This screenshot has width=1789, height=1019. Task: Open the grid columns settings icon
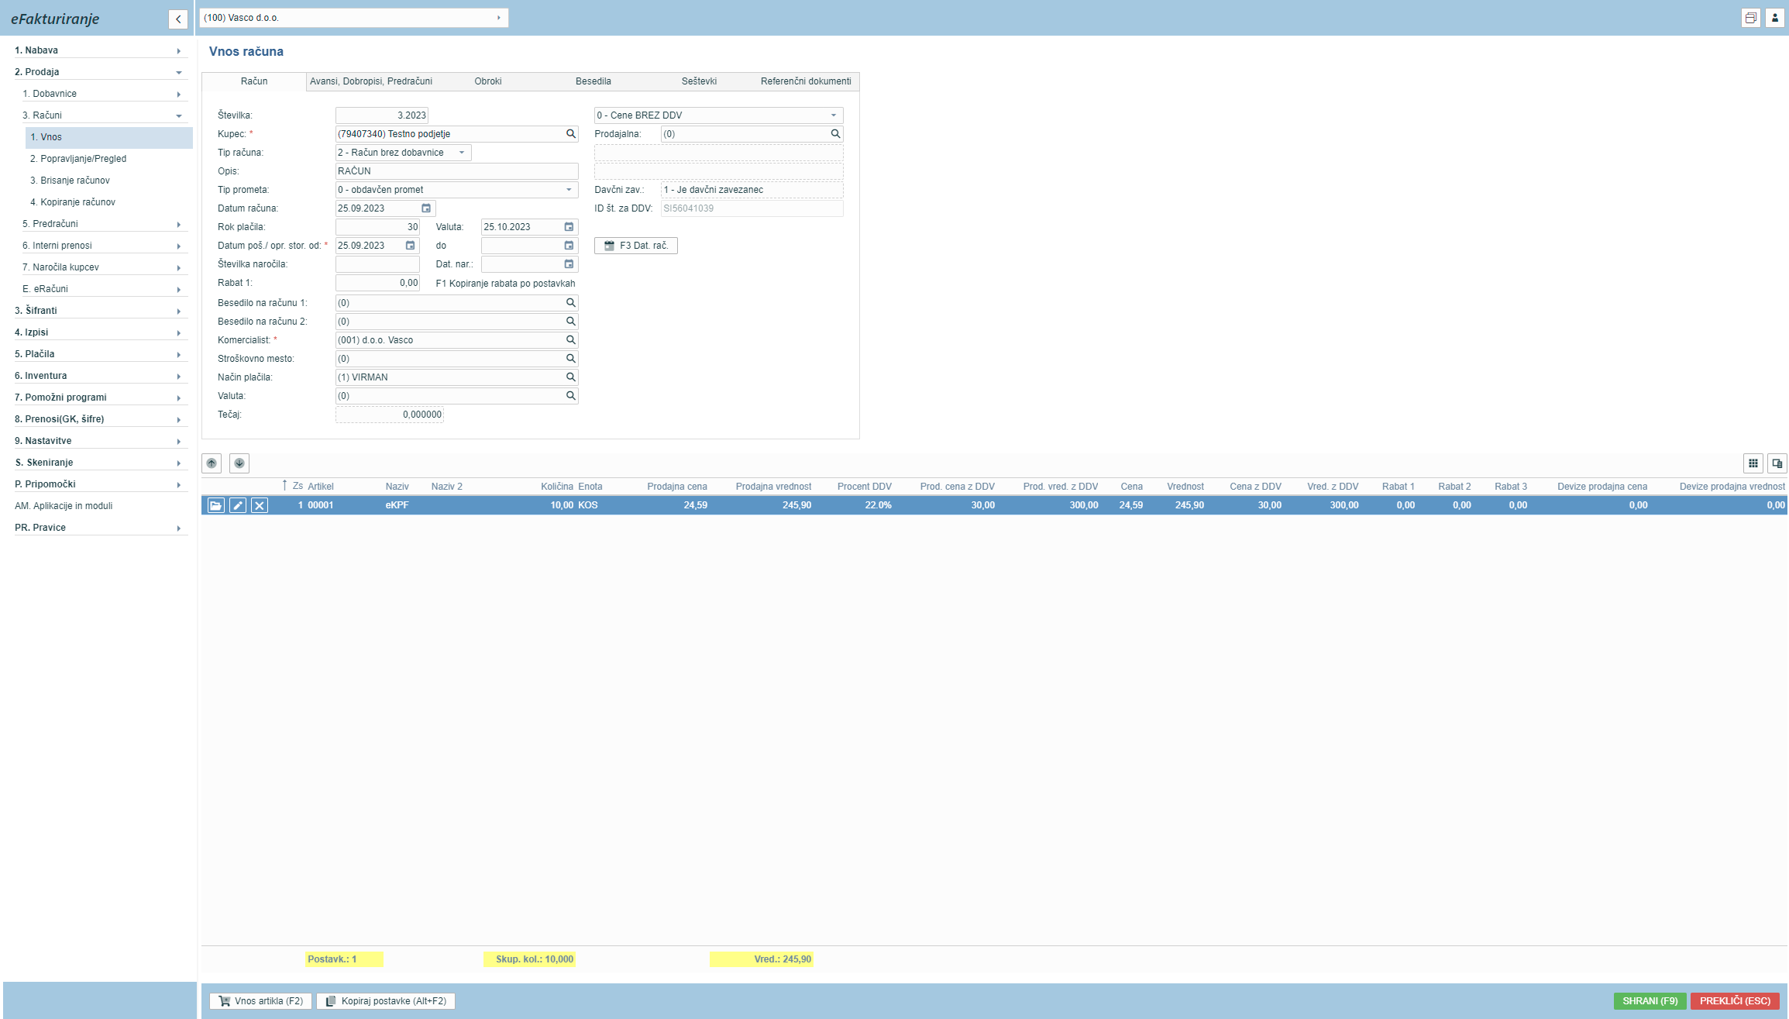tap(1753, 463)
